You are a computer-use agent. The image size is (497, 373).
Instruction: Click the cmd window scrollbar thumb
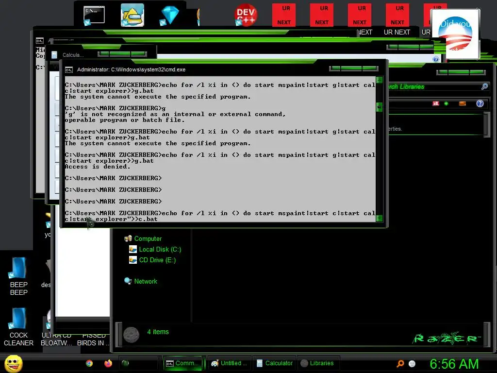click(379, 107)
